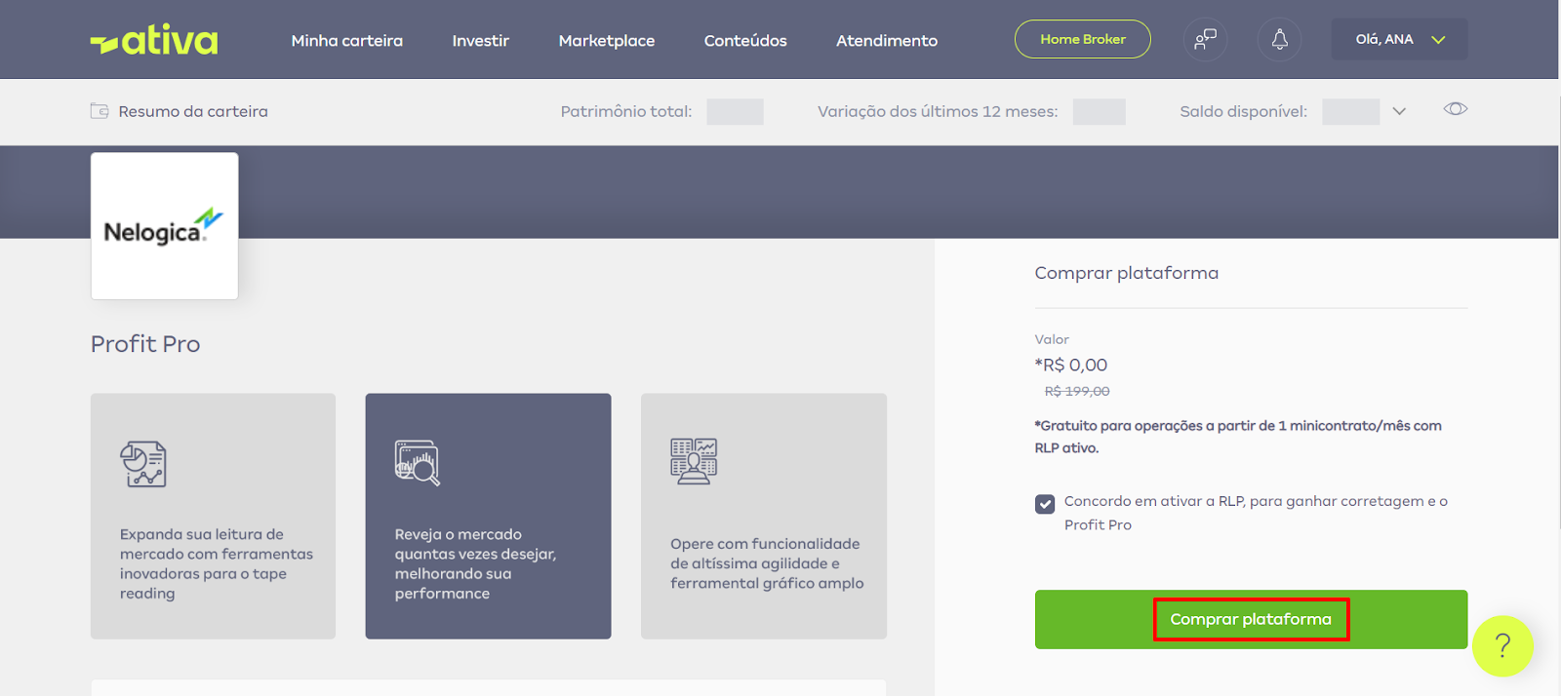Open the Investir menu
The height and width of the screenshot is (696, 1561).
(x=480, y=41)
